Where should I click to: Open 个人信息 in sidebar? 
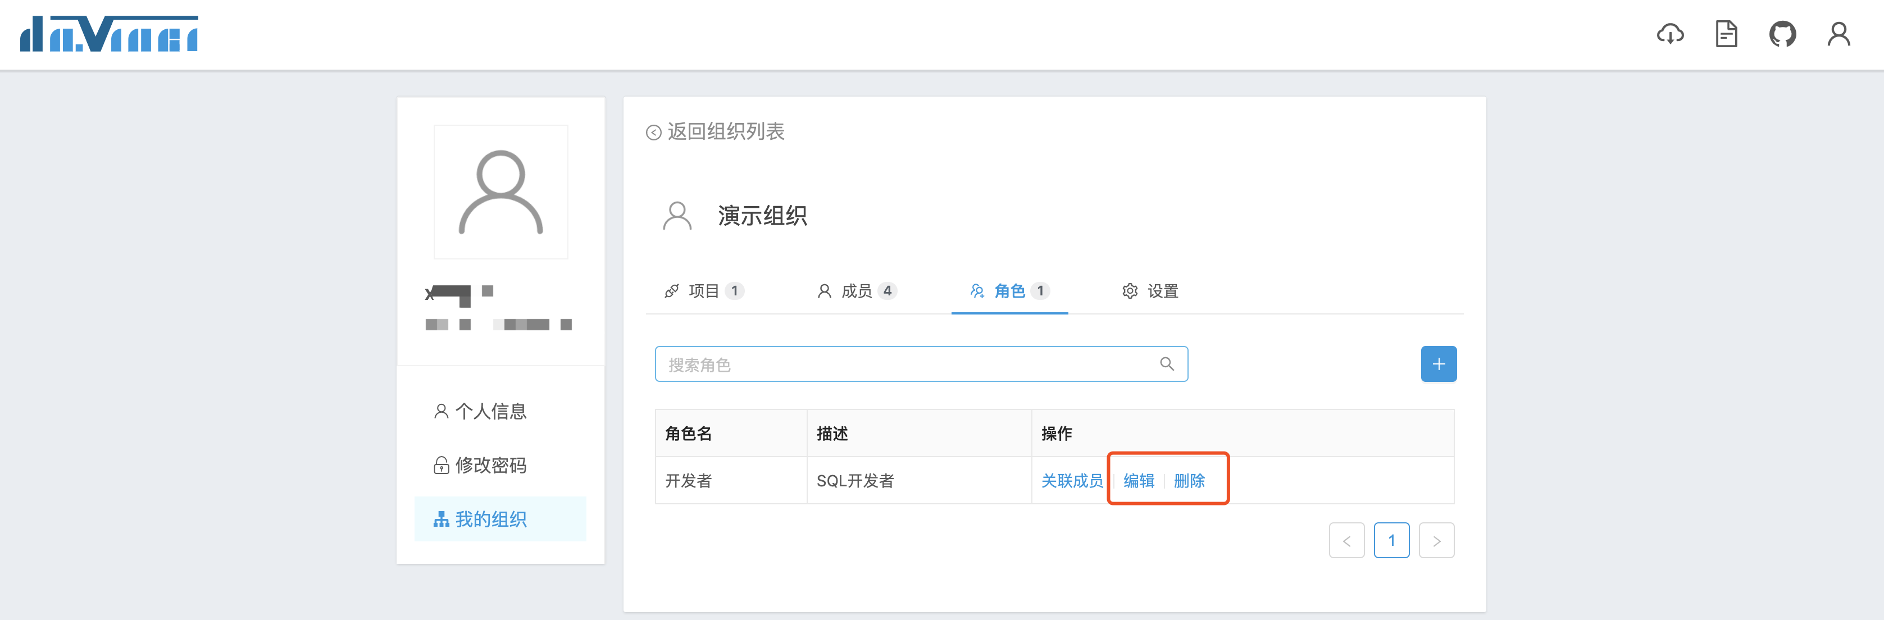coord(490,412)
